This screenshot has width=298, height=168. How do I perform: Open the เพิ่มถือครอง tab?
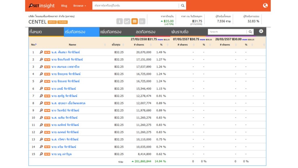[117, 32]
